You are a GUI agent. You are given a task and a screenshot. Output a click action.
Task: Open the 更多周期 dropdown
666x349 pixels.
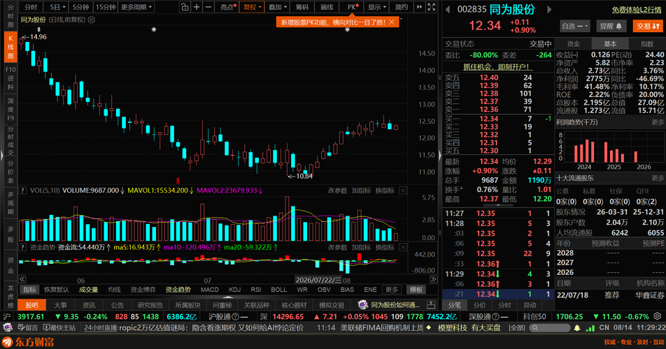click(x=136, y=7)
